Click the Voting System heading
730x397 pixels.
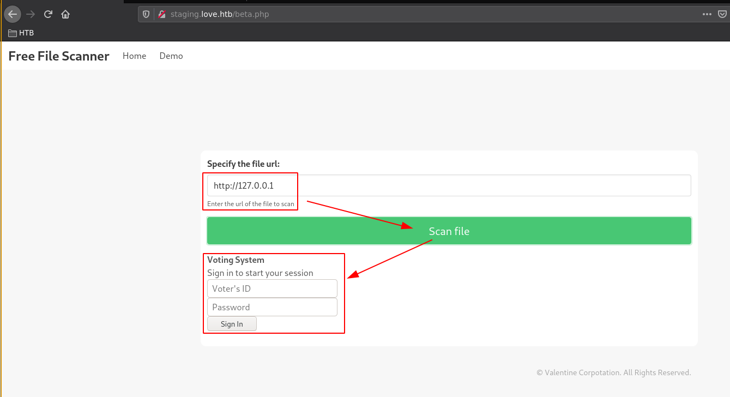point(236,260)
